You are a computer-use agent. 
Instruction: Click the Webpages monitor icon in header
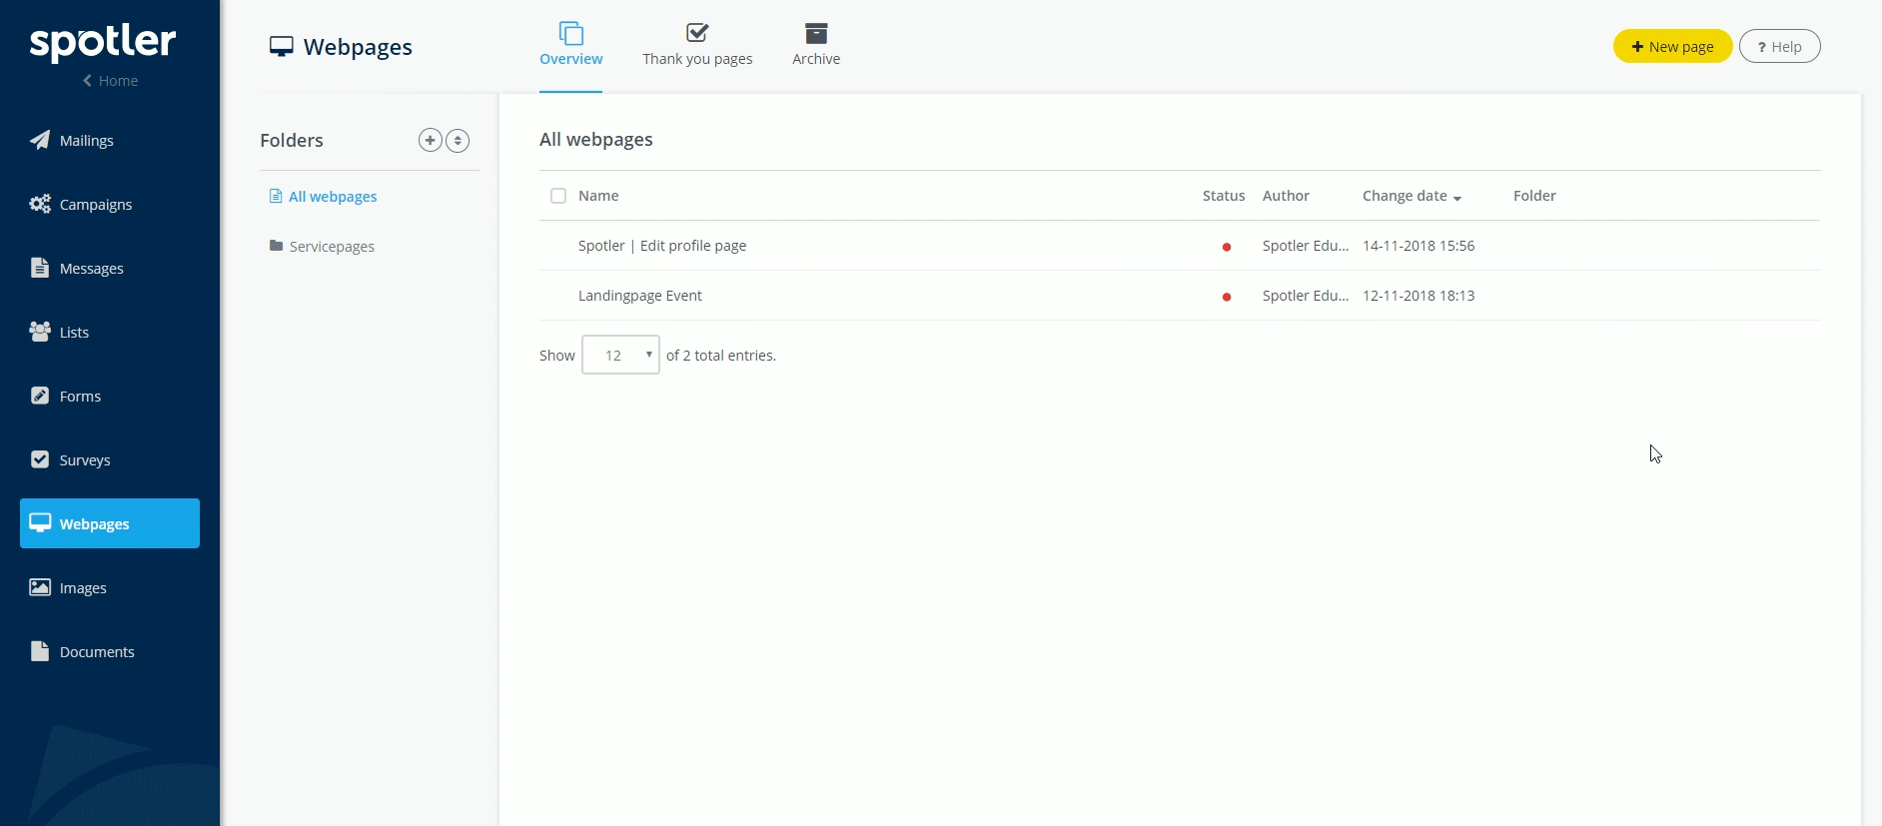[282, 47]
